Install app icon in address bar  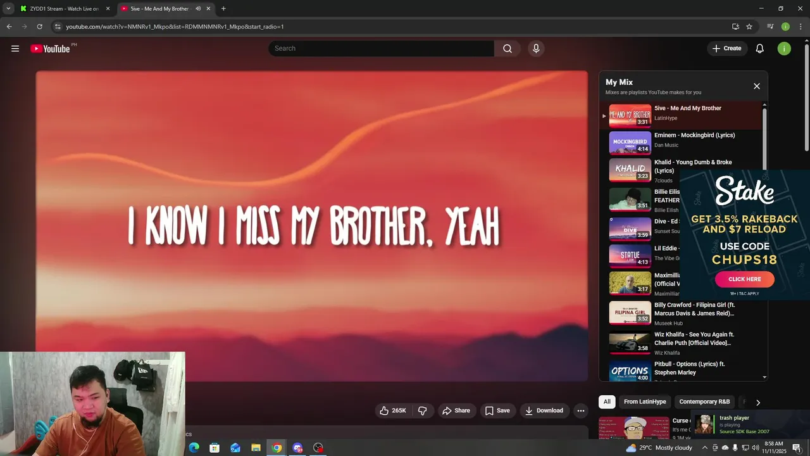click(735, 27)
